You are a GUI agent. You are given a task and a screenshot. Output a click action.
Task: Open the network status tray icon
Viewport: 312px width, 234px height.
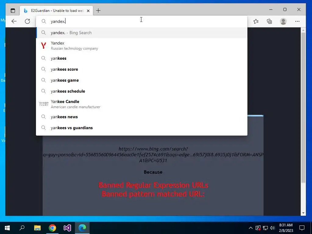[x=265, y=228]
